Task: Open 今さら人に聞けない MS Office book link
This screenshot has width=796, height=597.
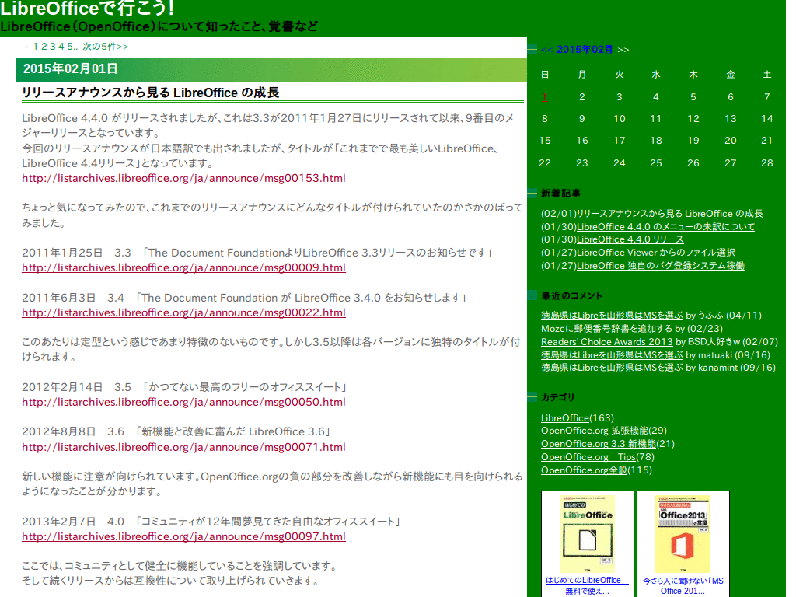Action: pos(683,586)
